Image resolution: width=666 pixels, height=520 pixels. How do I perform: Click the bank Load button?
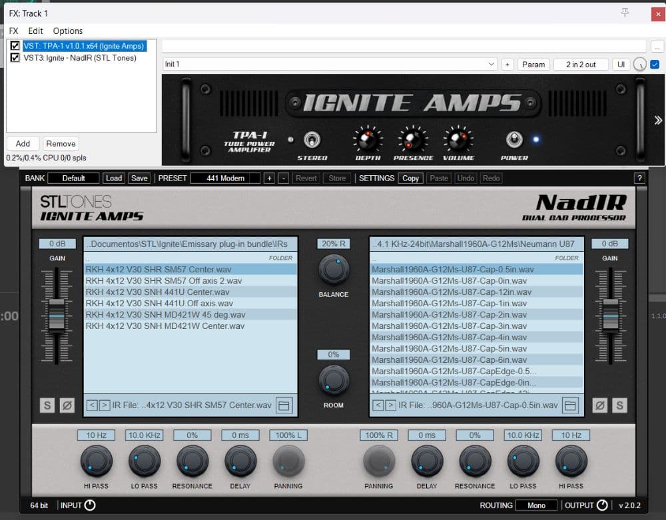(114, 178)
